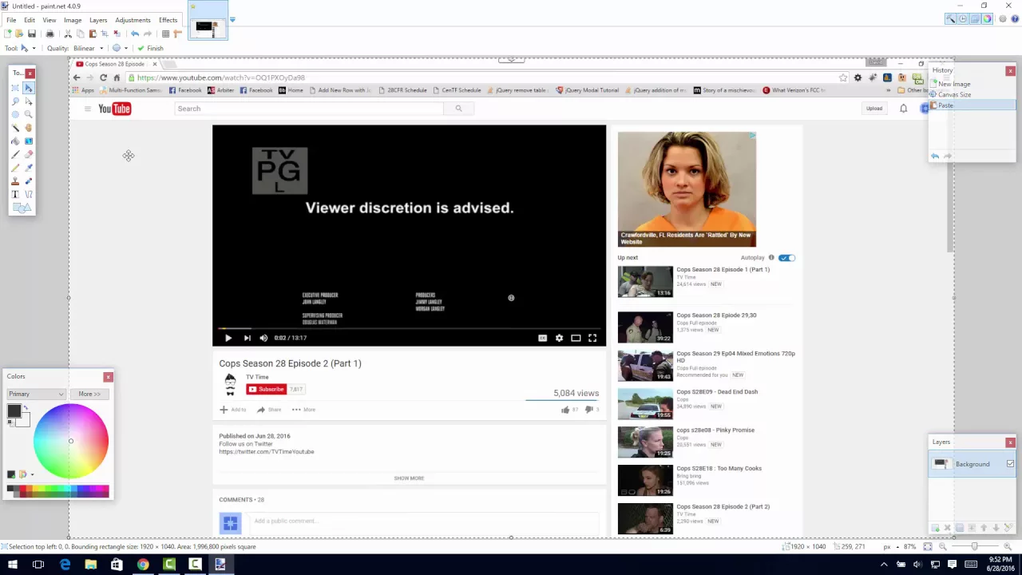The width and height of the screenshot is (1022, 575).
Task: Uncheck Background layer visibility checkbox
Action: (x=1010, y=464)
